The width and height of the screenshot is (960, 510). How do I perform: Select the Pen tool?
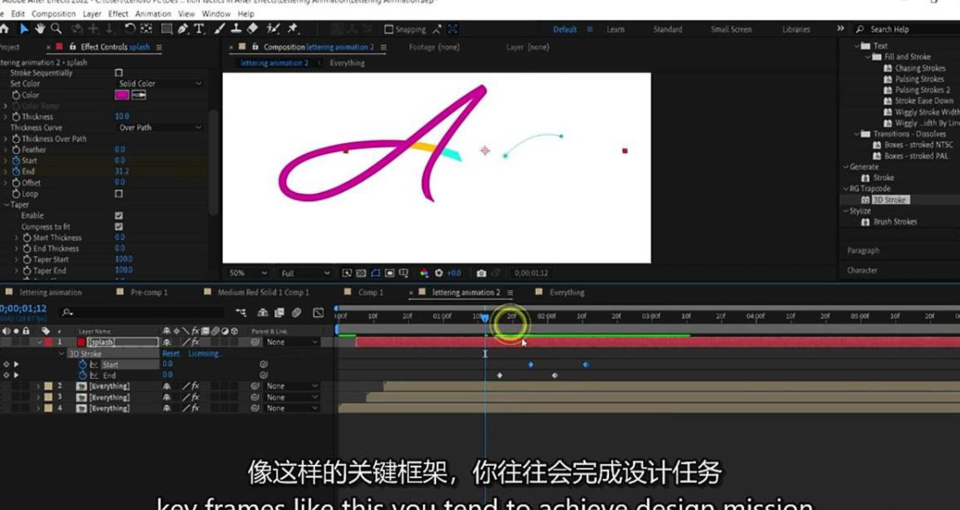183,29
